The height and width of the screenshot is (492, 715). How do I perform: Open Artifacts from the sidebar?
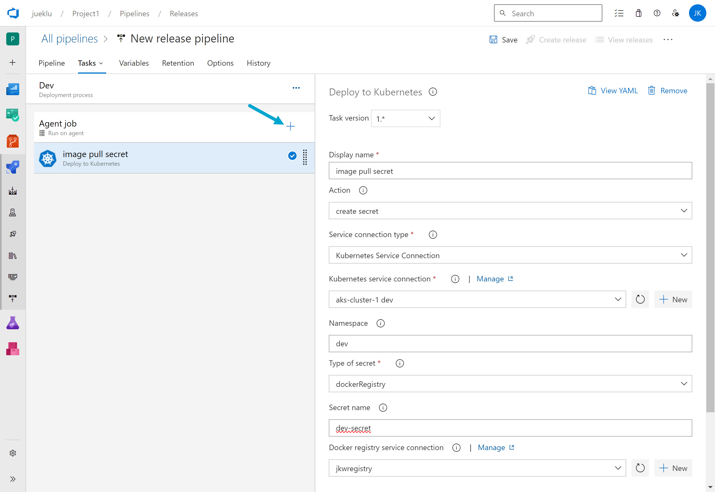pyautogui.click(x=12, y=349)
